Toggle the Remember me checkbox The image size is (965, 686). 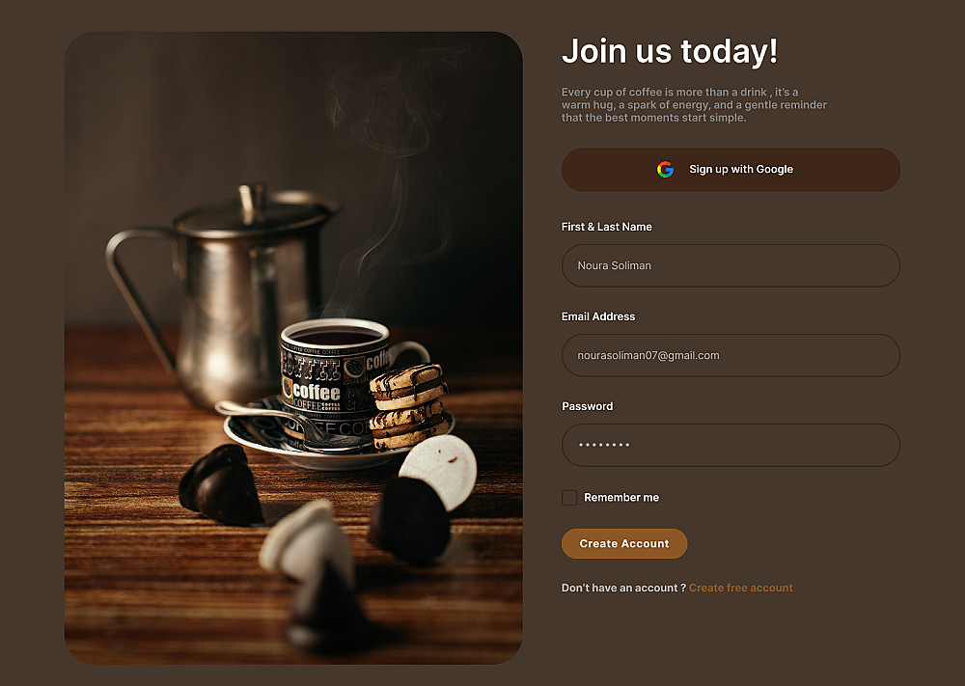click(x=569, y=497)
